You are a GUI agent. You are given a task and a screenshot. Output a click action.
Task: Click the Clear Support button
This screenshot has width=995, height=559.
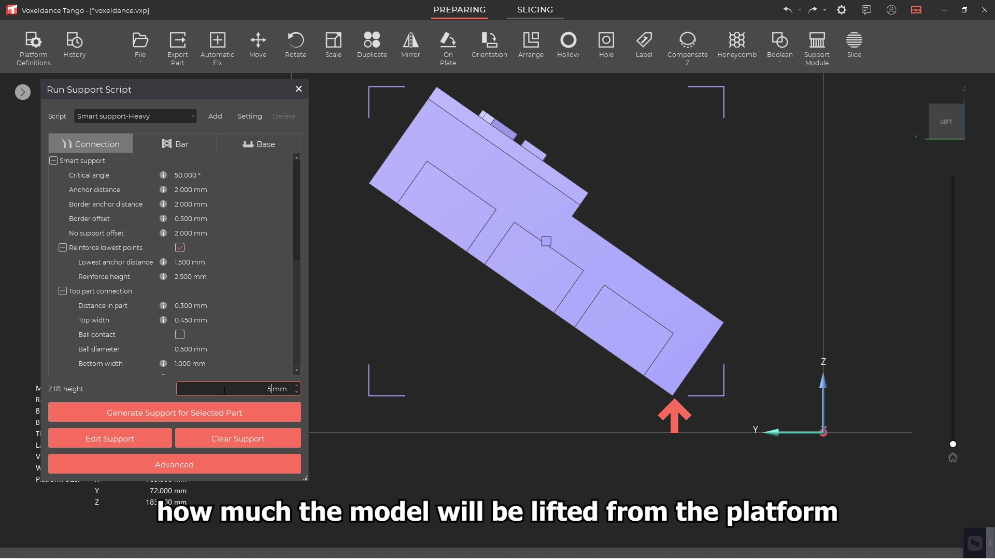pos(238,438)
